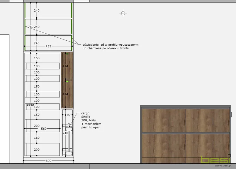Click the crosshair target marker

pyautogui.click(x=123, y=13)
